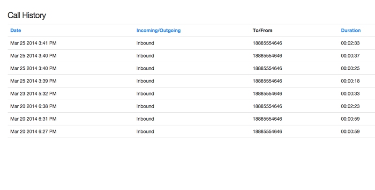Select the date Mar 20 2014 6:27 PM
Screen dimensions: 375x190
(33, 132)
